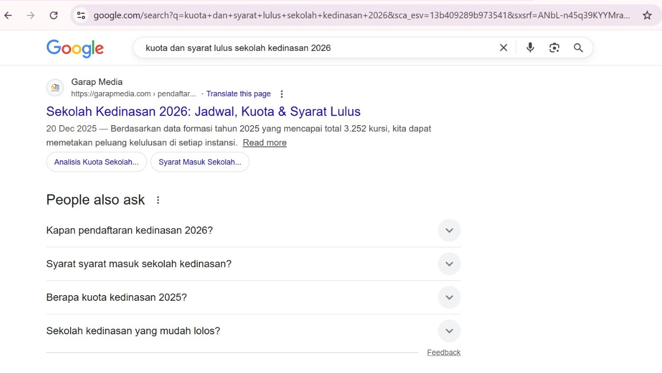Activate voice search with the microphone icon
Viewport: 662px width, 373px height.
530,47
